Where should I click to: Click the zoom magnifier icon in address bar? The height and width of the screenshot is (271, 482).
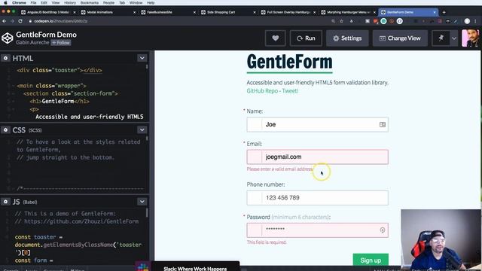pyautogui.click(x=333, y=21)
